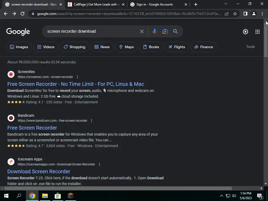
Task: Click the icecreamapps.com URL breadcrumb
Action: pos(57,164)
